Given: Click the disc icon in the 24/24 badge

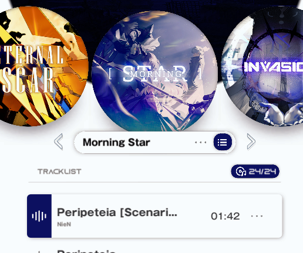Looking at the screenshot, I should click(x=241, y=171).
